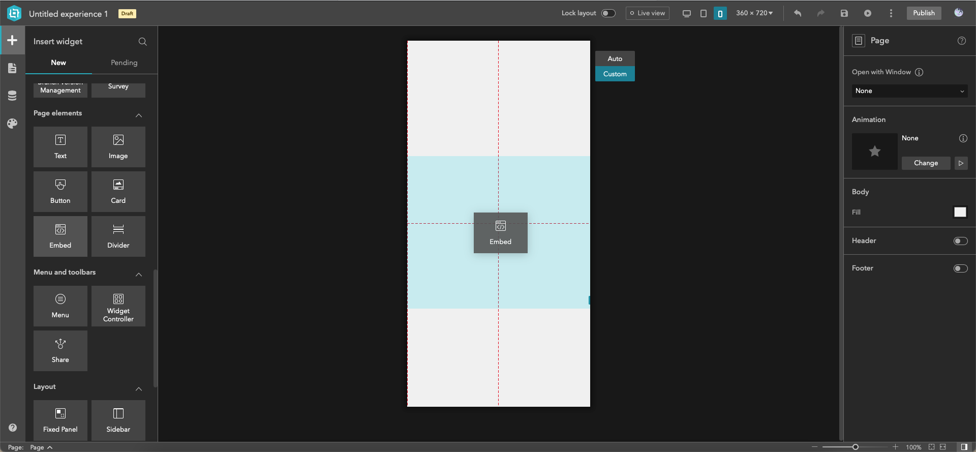Select Auto size option
This screenshot has height=452, width=976.
(x=615, y=58)
